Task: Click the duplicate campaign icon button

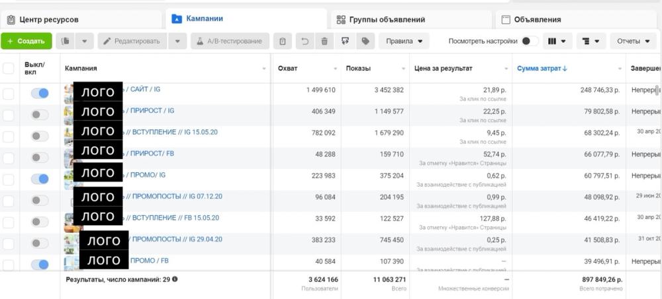Action: (66, 42)
